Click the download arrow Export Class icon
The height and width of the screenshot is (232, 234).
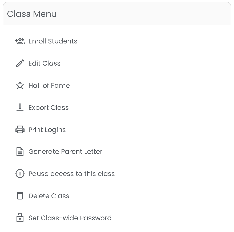tap(20, 107)
